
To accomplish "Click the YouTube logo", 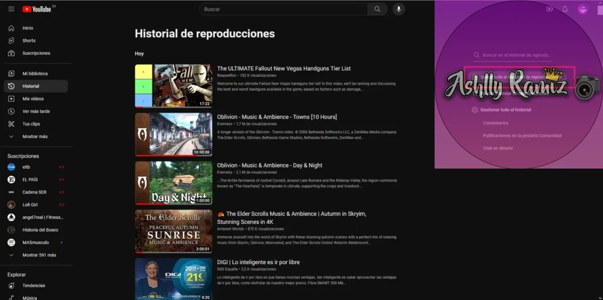I will click(x=37, y=9).
